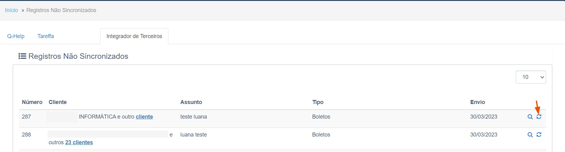Click the magnifier icon for record 287
Viewport: 565px width, 152px height.
pyautogui.click(x=530, y=117)
